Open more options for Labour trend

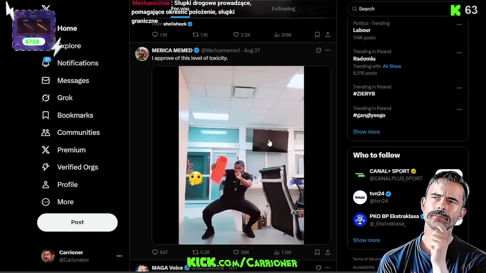[459, 24]
